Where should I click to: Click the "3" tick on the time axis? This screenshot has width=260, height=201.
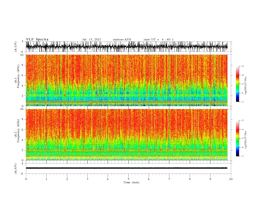pos(87,179)
